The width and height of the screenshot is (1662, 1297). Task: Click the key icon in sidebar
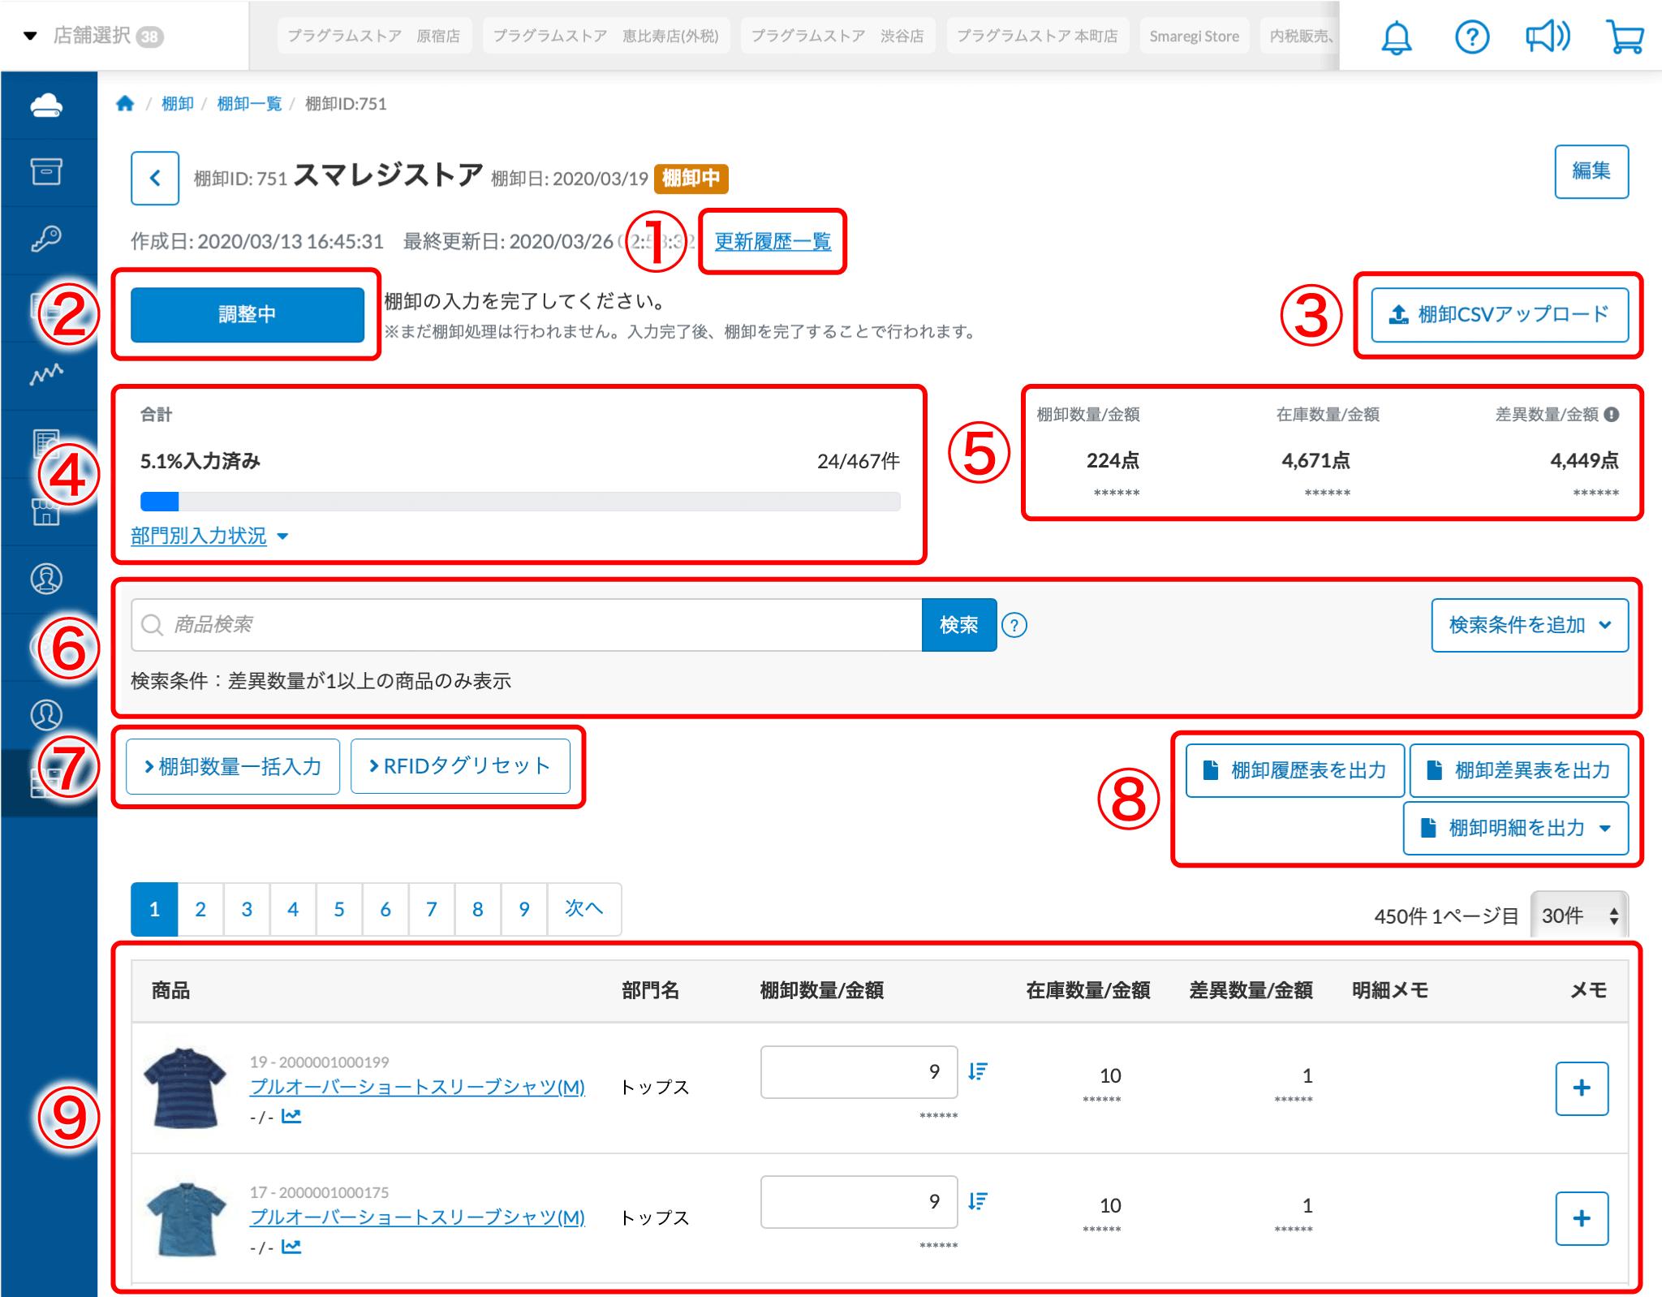[x=46, y=239]
